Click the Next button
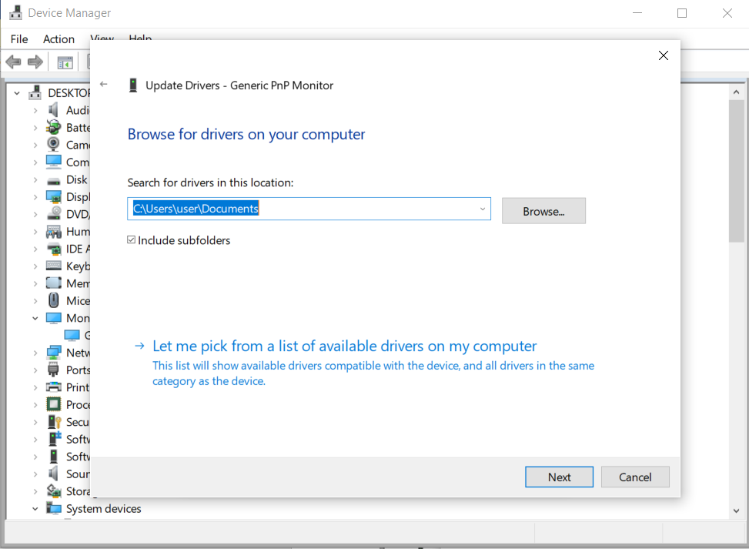The image size is (749, 549). coord(559,477)
